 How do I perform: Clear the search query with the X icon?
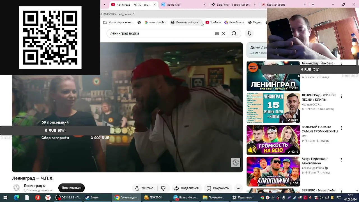[223, 33]
